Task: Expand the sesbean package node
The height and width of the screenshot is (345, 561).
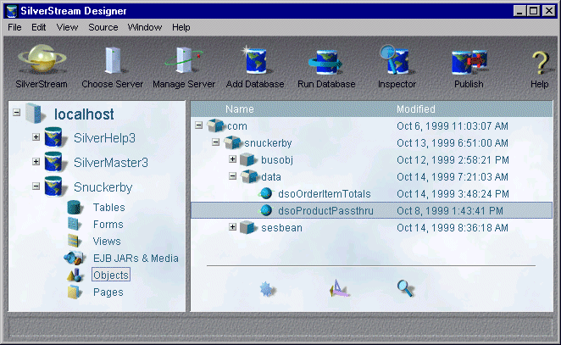Action: click(232, 227)
